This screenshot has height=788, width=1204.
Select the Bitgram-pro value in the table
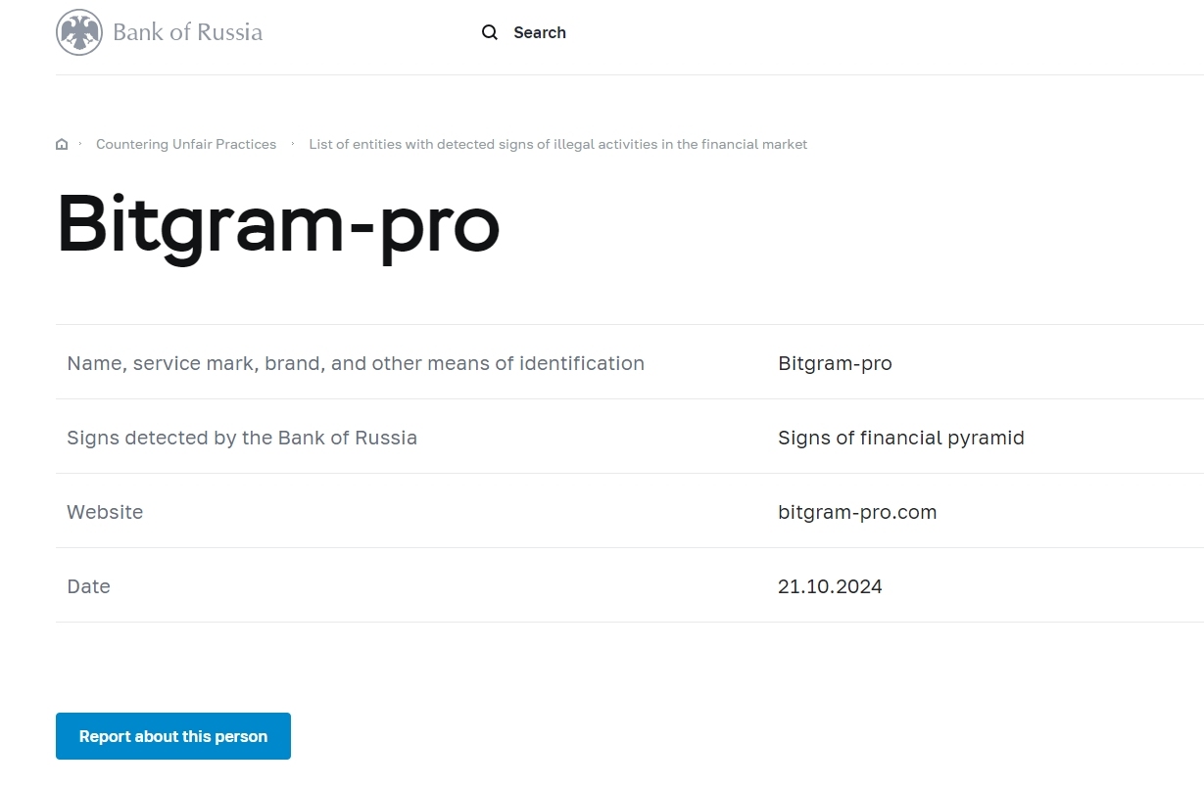[x=835, y=363]
